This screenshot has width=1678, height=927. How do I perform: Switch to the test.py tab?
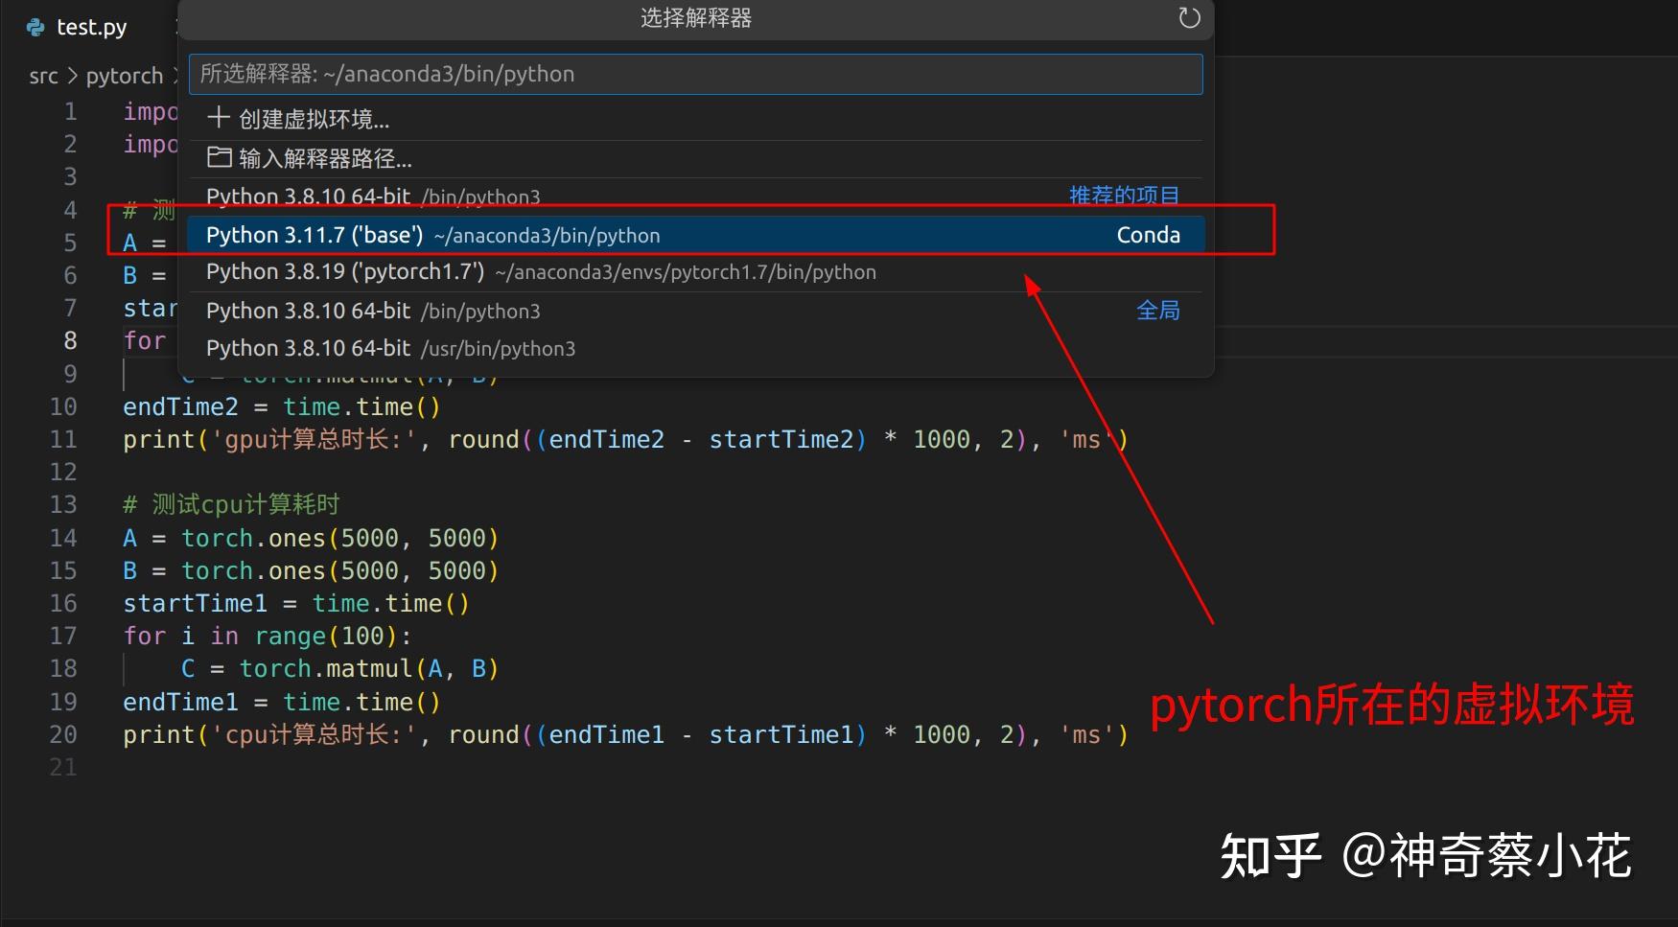coord(91,26)
